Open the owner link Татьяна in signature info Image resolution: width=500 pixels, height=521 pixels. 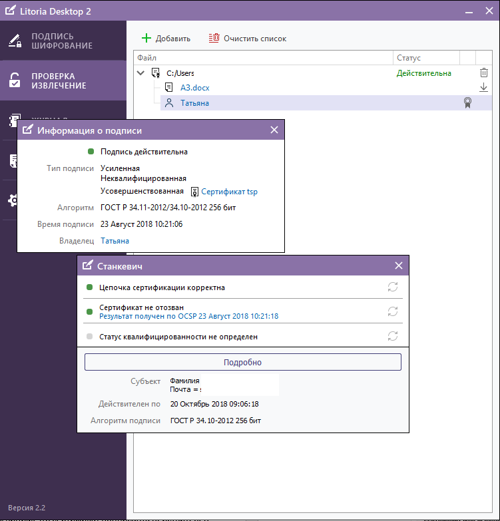pos(115,241)
